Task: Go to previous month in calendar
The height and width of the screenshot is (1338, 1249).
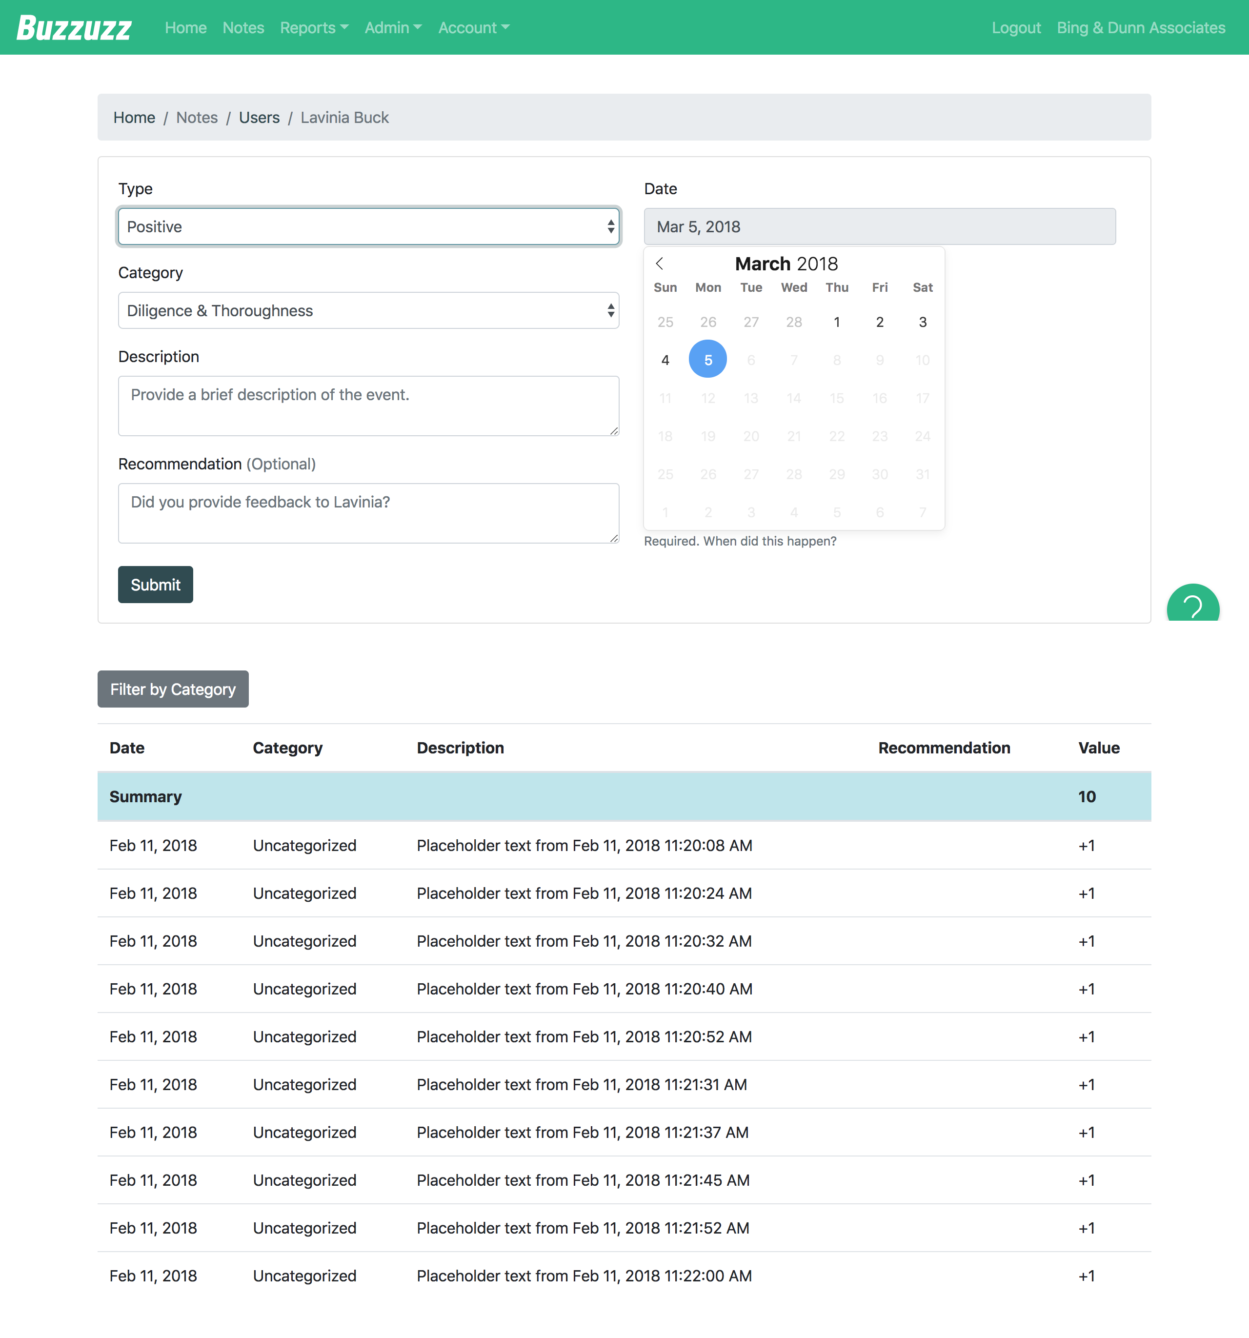Action: 660,263
